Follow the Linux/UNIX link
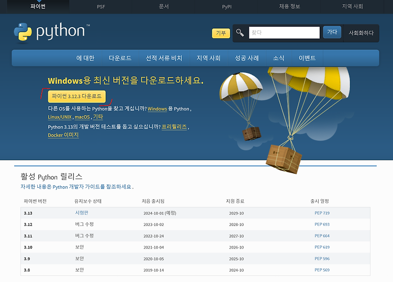Image resolution: width=393 pixels, height=282 pixels. tap(60, 117)
